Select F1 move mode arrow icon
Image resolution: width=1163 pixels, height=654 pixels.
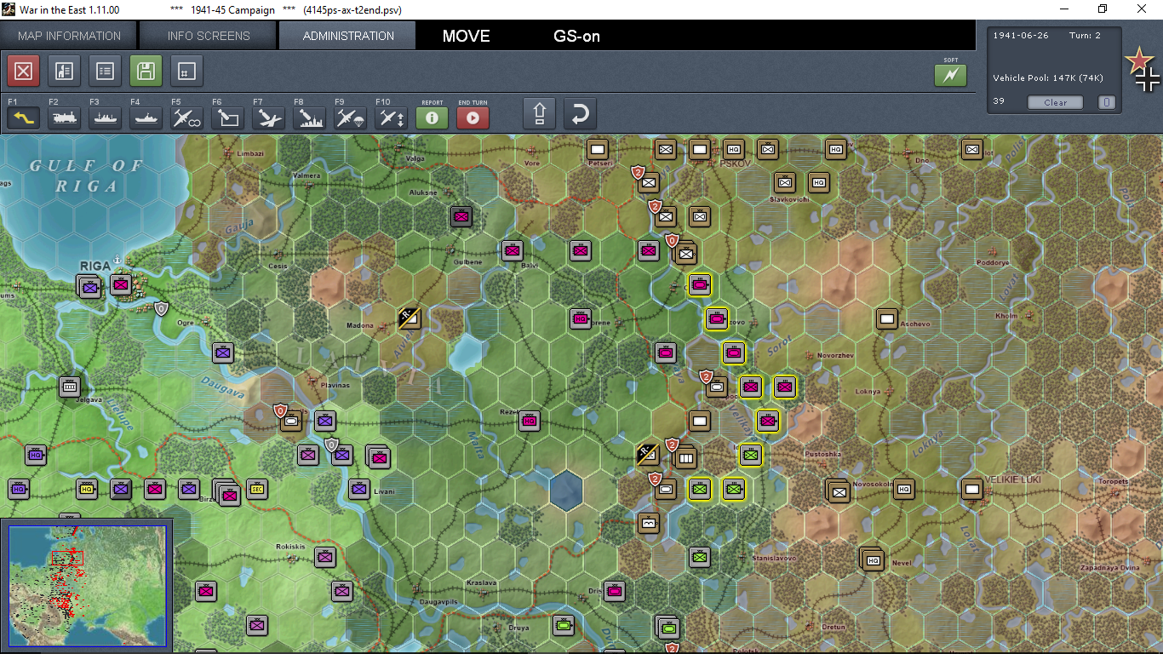click(23, 118)
